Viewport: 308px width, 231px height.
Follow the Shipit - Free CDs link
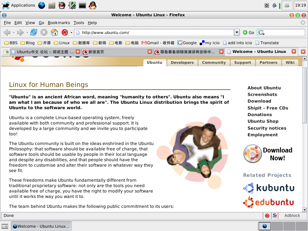click(x=268, y=108)
